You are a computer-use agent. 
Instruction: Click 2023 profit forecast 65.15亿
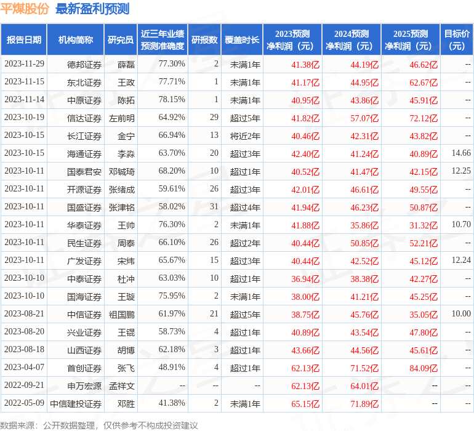(305, 404)
